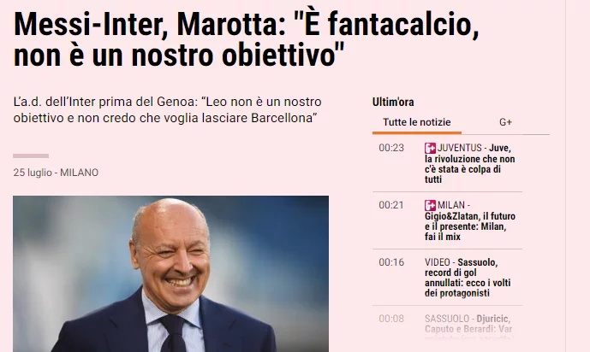Click the 25 luglio - MILANO dateline

56,173
